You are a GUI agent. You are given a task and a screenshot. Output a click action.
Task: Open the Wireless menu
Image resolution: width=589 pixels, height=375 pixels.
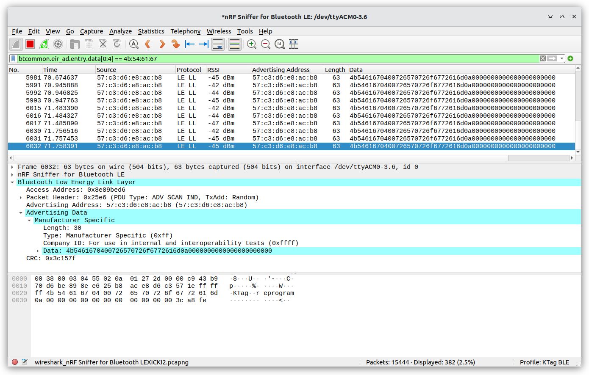point(219,31)
